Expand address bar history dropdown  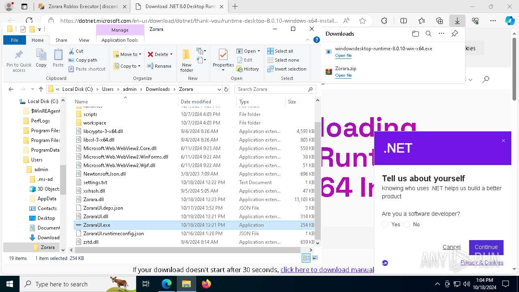coord(219,89)
